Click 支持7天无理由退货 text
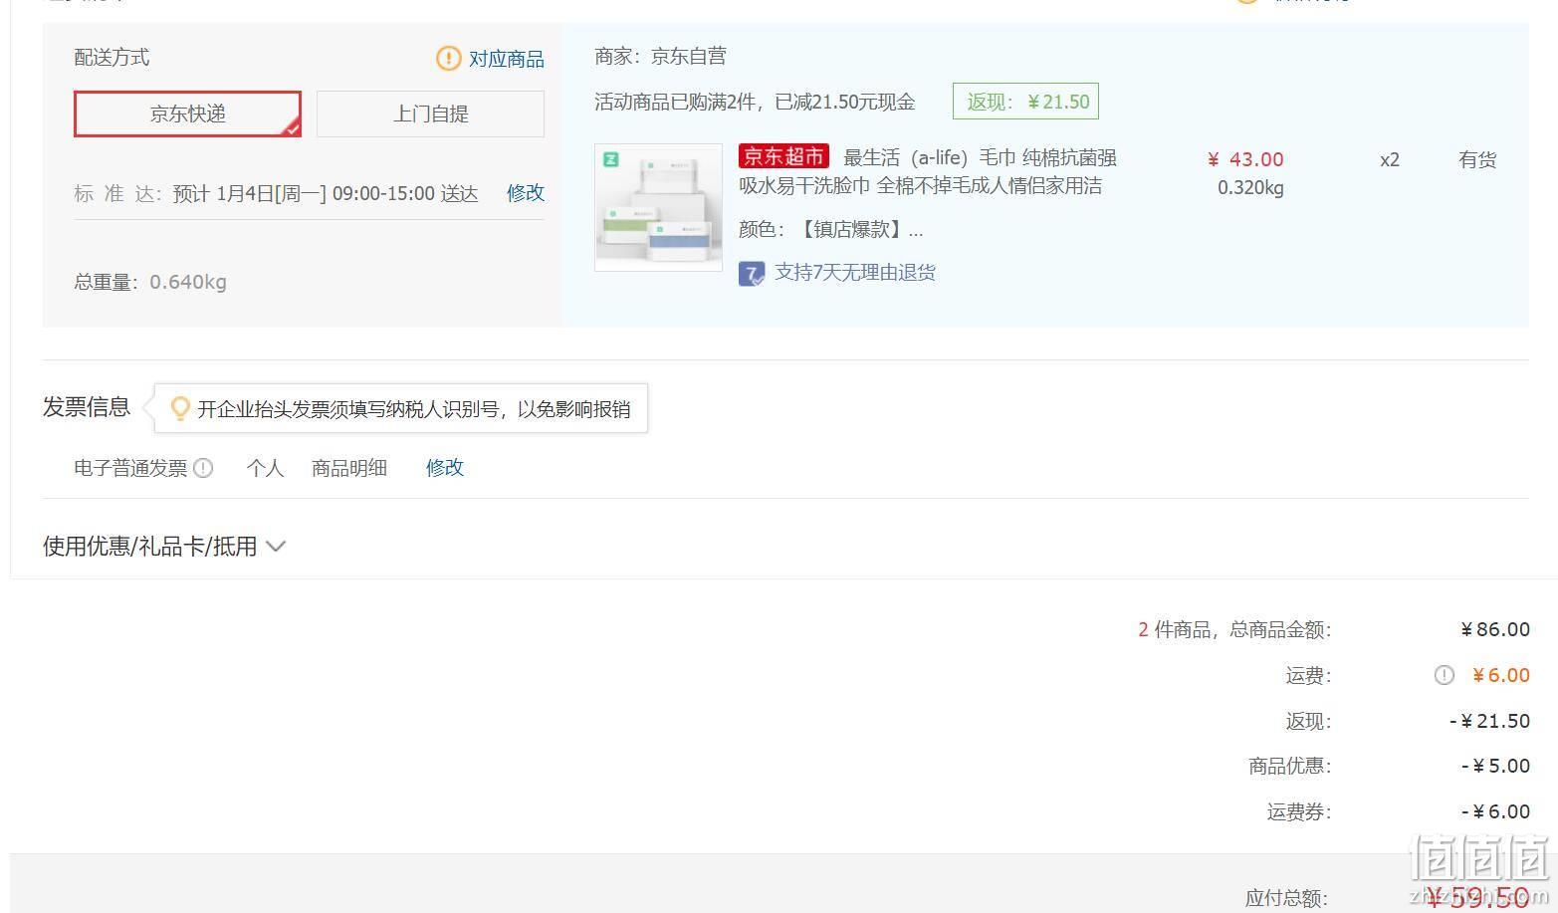This screenshot has height=913, width=1558. [x=855, y=273]
